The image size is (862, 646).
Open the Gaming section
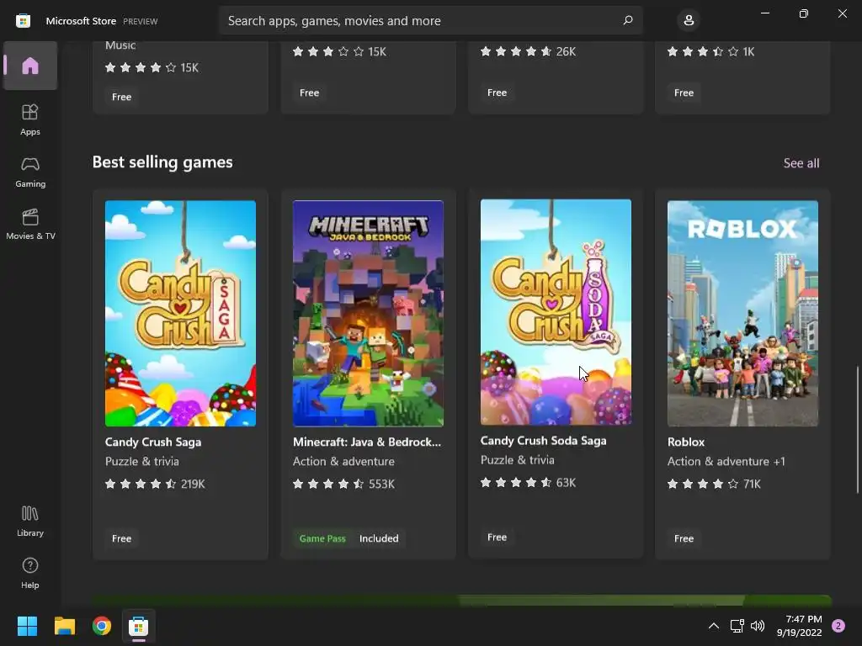click(x=30, y=172)
